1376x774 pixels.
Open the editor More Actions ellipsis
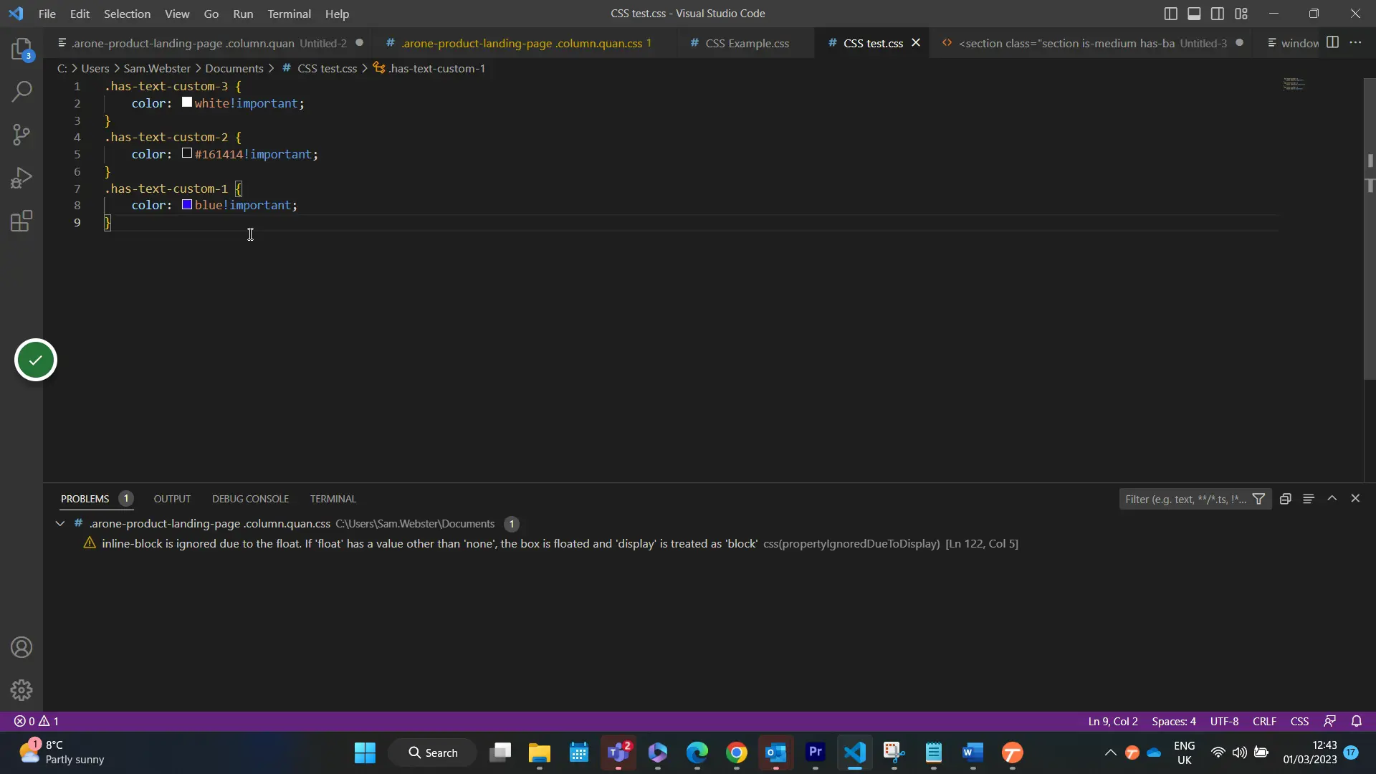[x=1355, y=42]
